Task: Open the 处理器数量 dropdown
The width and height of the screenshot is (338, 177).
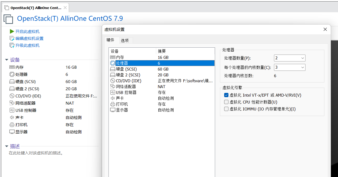Action: tap(290, 58)
